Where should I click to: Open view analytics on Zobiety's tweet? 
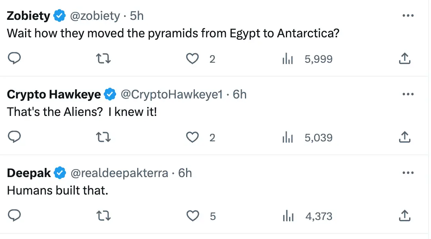click(288, 58)
